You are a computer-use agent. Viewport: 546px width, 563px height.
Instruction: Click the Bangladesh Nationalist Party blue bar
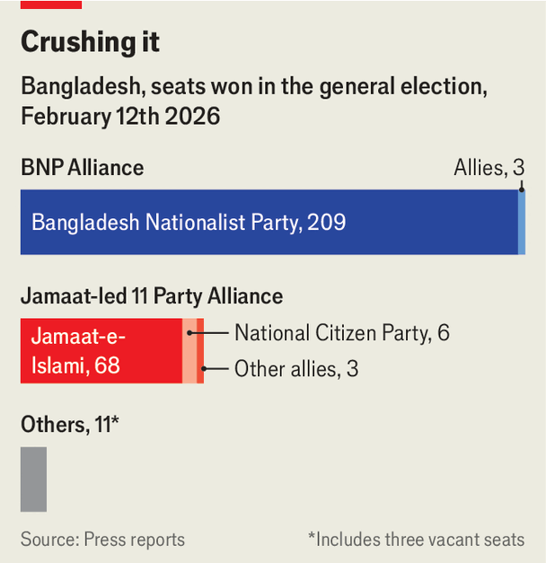click(269, 223)
